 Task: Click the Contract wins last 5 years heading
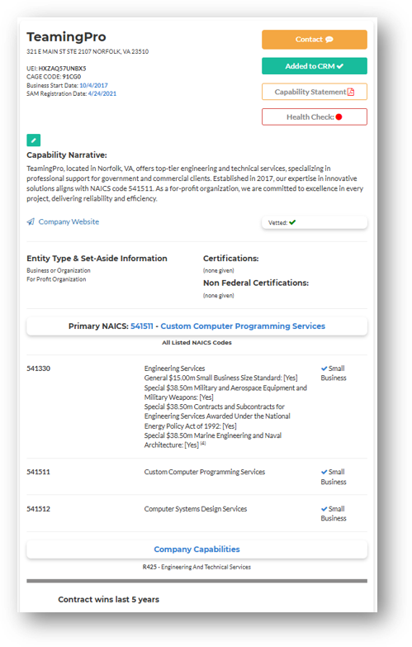pos(108,599)
